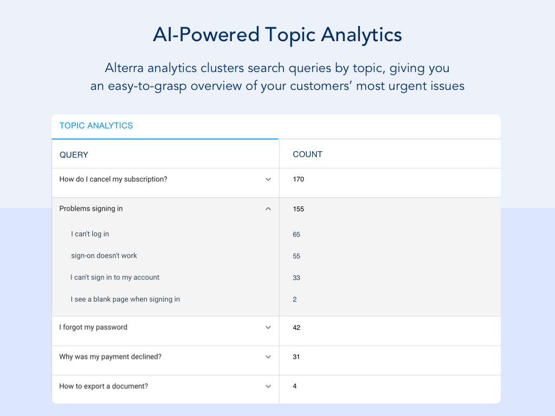Click the count 170 cell
555x416 pixels.
pyautogui.click(x=299, y=179)
